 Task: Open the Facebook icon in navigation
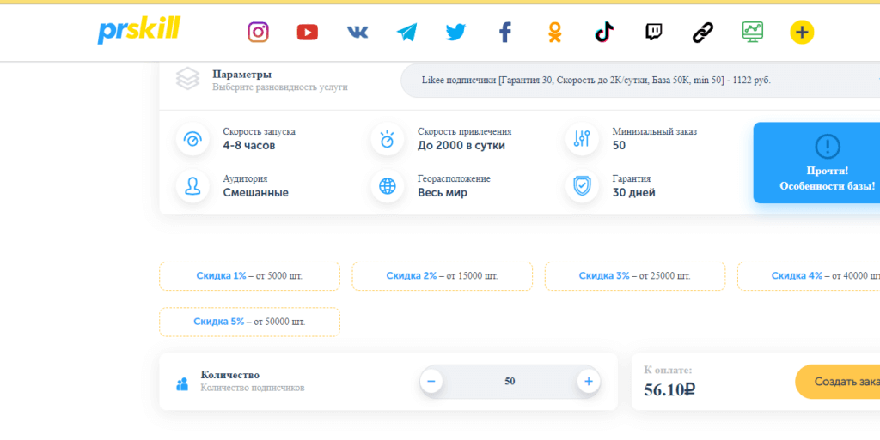coord(505,33)
